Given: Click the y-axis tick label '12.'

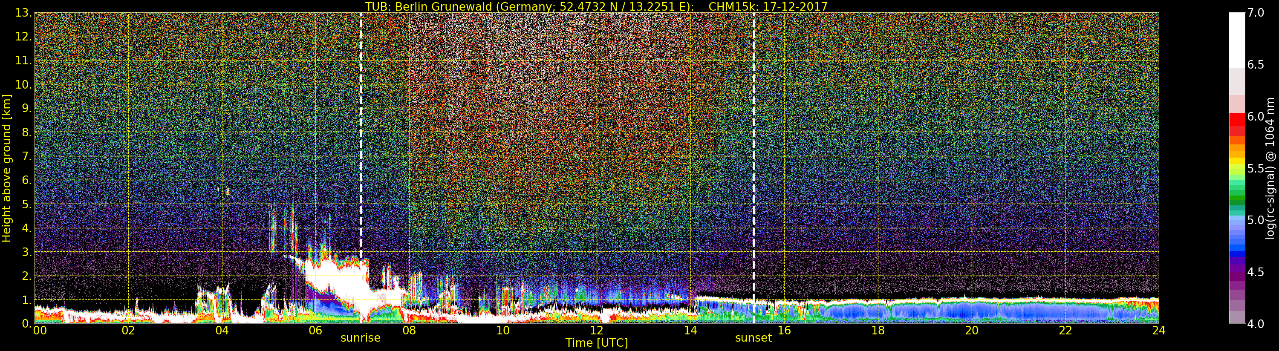Looking at the screenshot, I should 23,37.
